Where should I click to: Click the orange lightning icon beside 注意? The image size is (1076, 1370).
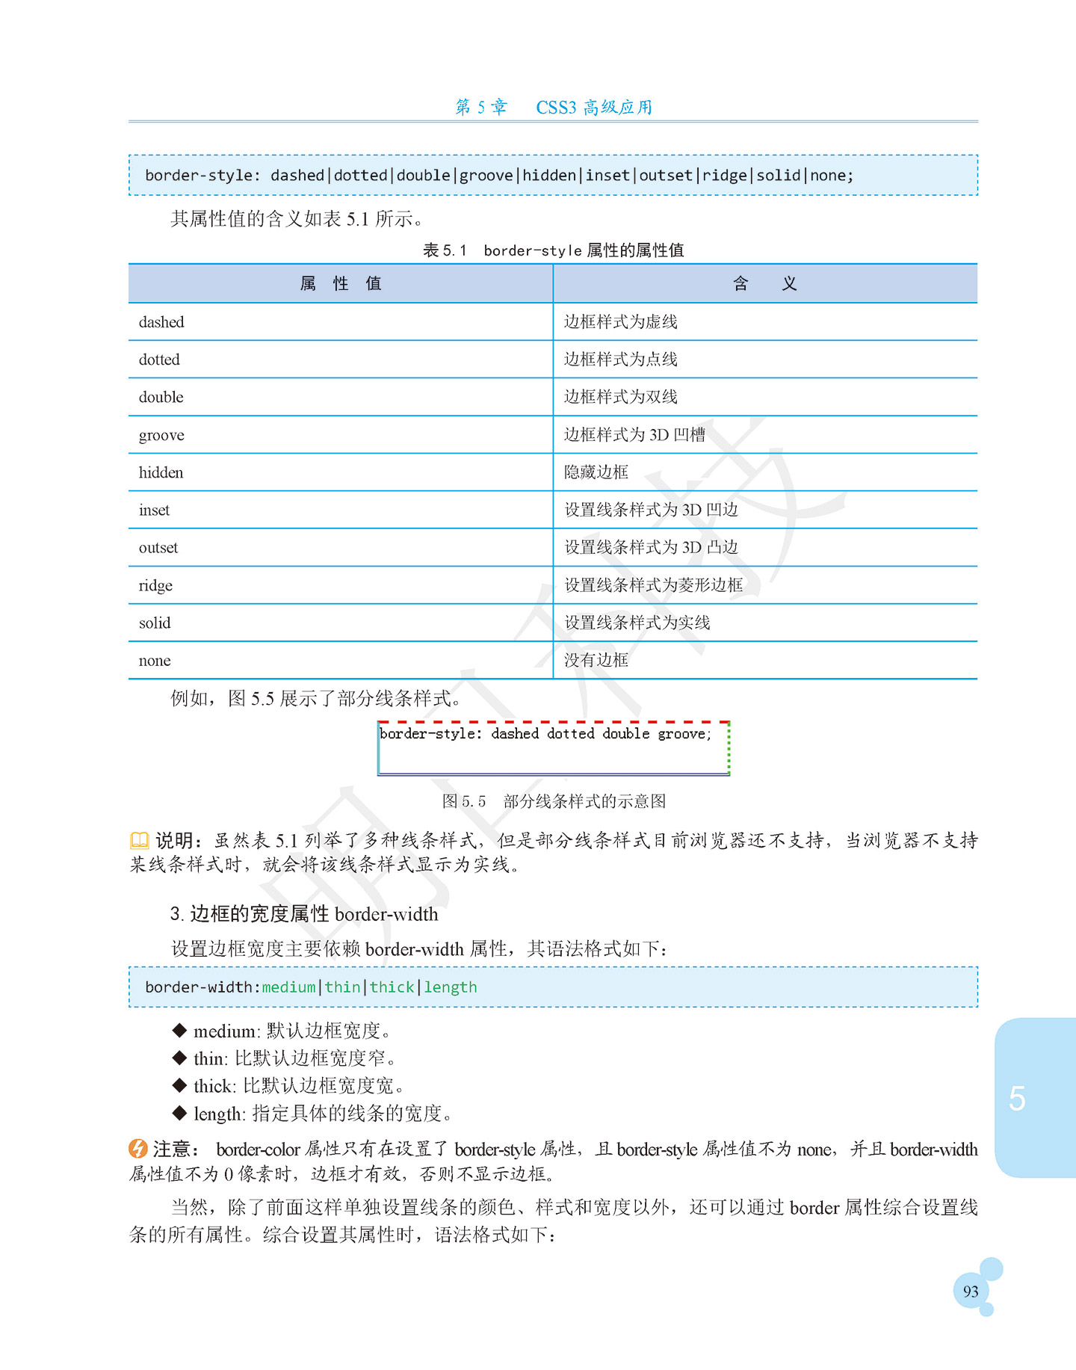tap(138, 1148)
